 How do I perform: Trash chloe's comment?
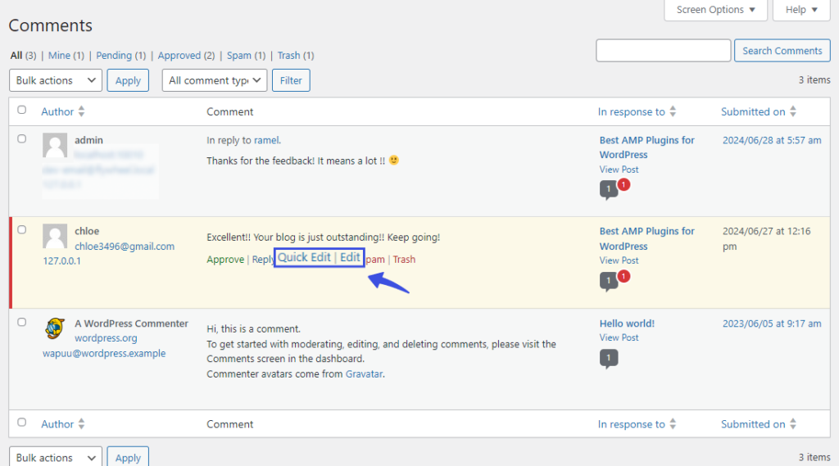[404, 260]
